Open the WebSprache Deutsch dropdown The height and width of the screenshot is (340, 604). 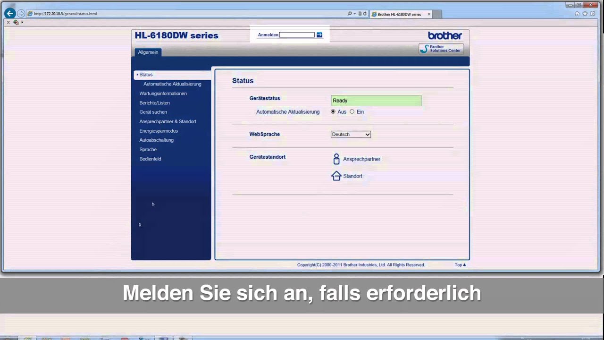point(351,135)
